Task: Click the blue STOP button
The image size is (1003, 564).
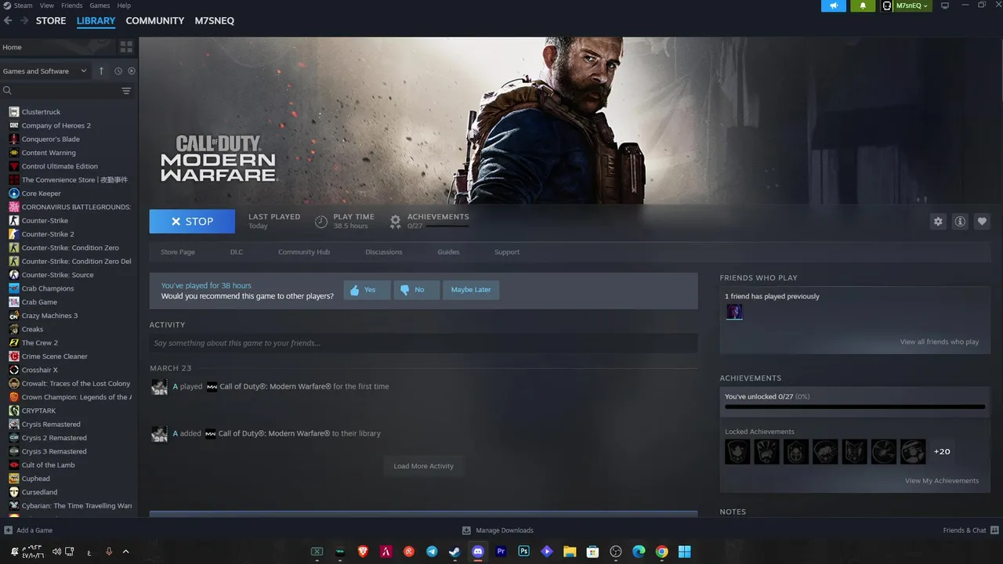Action: click(192, 222)
